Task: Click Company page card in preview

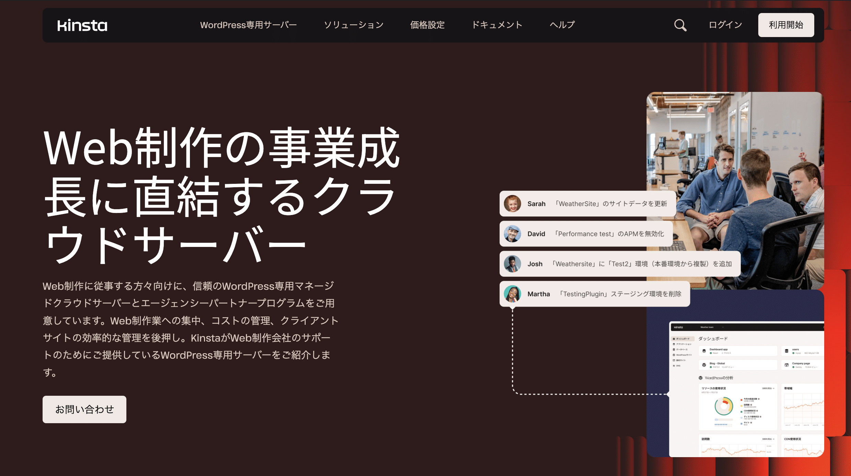Action: click(x=803, y=365)
